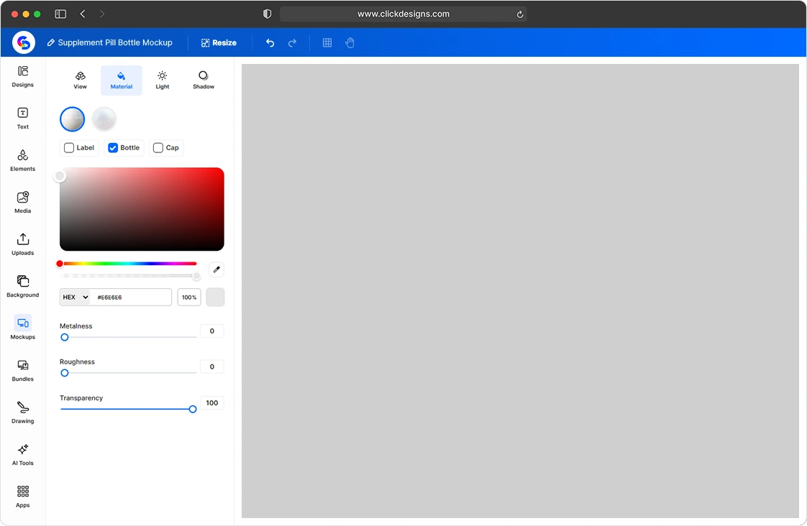Go back with browser back arrow
The image size is (807, 526).
[82, 14]
